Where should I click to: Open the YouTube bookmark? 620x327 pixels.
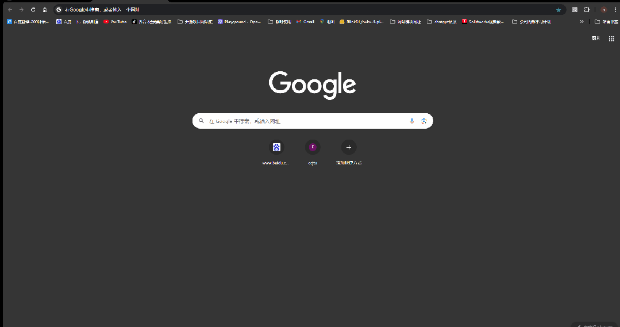tap(115, 22)
